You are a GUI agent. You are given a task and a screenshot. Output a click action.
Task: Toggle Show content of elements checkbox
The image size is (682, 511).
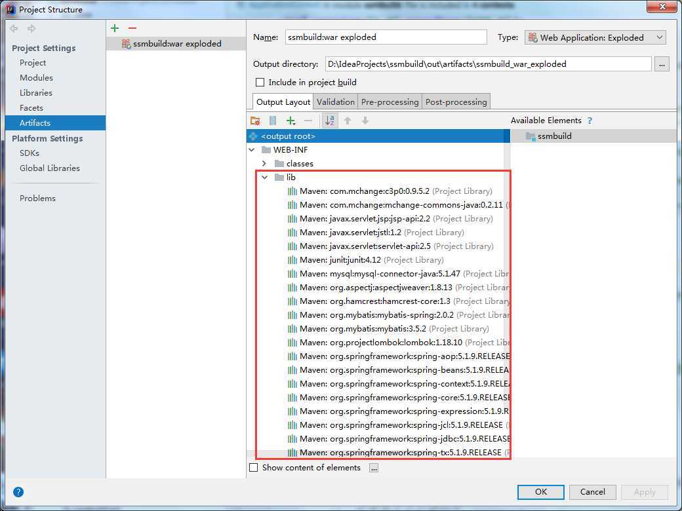(x=254, y=468)
